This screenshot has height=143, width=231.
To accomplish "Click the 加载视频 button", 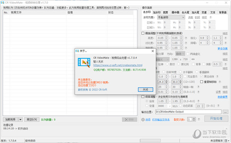I will [x=10, y=120].
